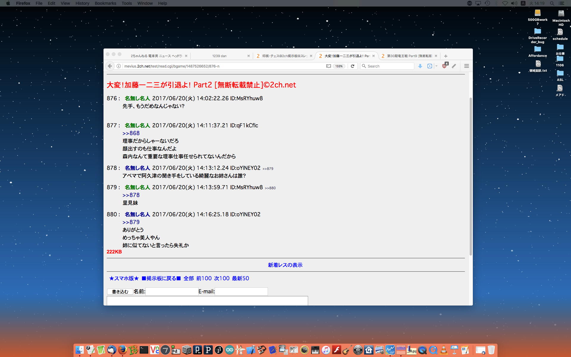Click the page's vertical scrollbar thumb
This screenshot has height=357, width=571.
pos(470,176)
